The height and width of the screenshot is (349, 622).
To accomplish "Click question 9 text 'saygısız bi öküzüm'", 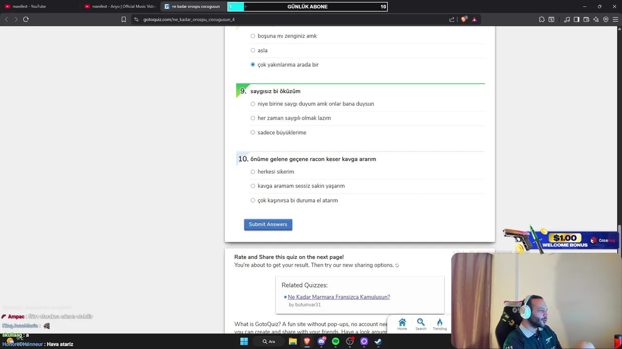I will click(275, 91).
